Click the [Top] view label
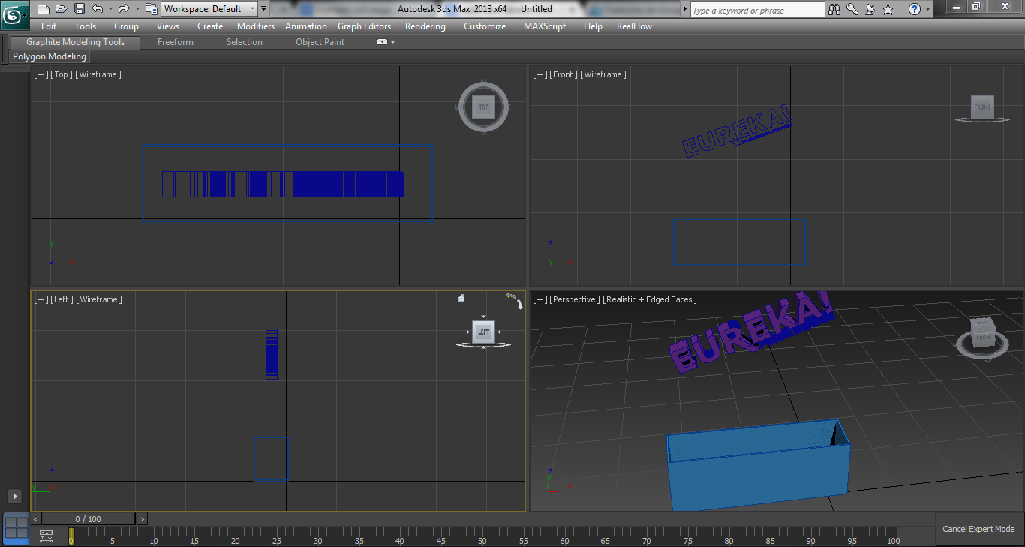This screenshot has height=547, width=1025. pos(62,74)
